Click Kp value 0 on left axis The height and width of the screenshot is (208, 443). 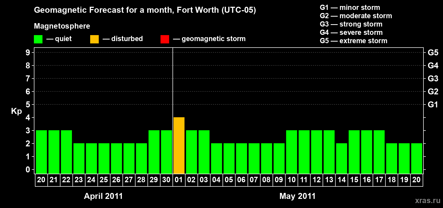tap(28, 170)
